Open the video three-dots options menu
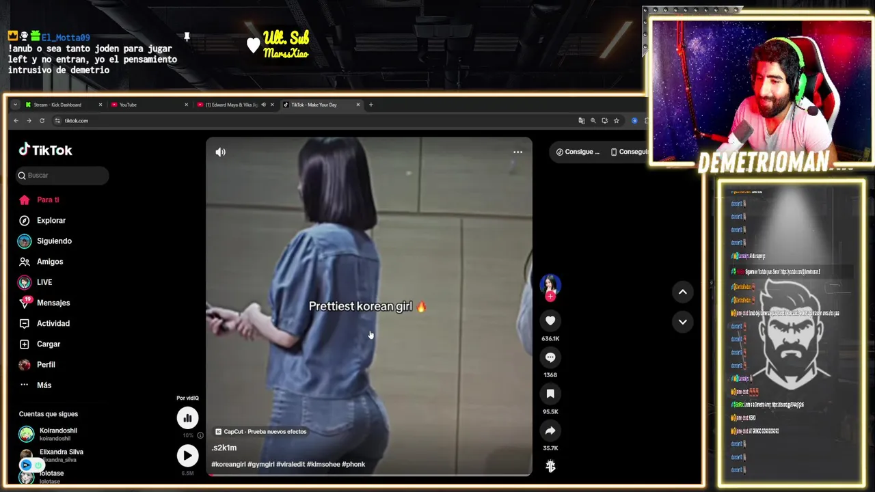This screenshot has width=875, height=492. point(517,152)
